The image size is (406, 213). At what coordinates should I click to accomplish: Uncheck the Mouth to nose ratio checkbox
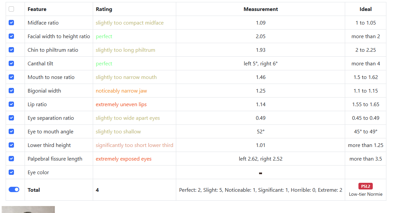(x=11, y=77)
